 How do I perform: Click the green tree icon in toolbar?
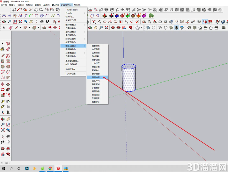pyautogui.click(x=151, y=16)
